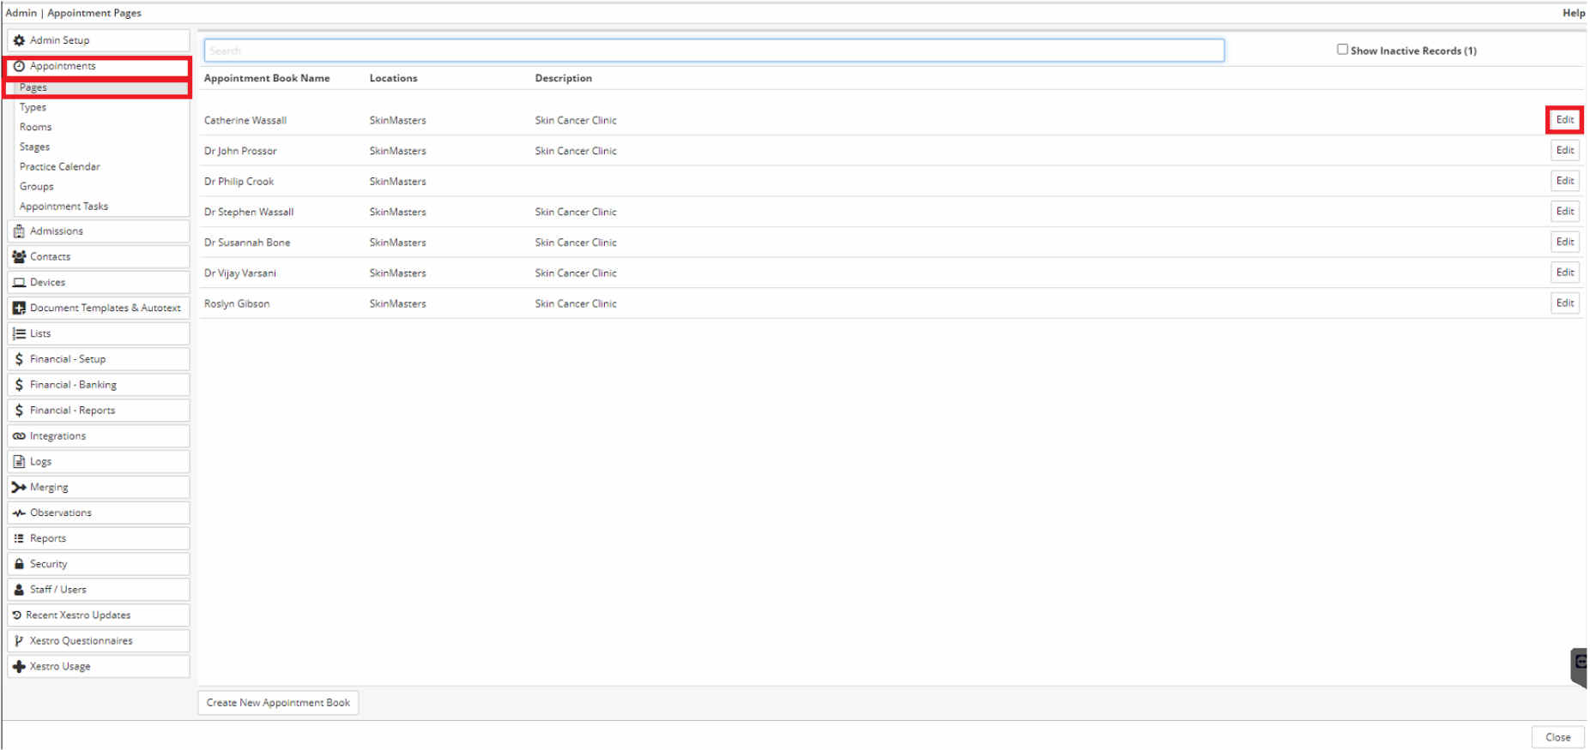The height and width of the screenshot is (750, 1590).
Task: Click into the Search field
Action: 713,51
